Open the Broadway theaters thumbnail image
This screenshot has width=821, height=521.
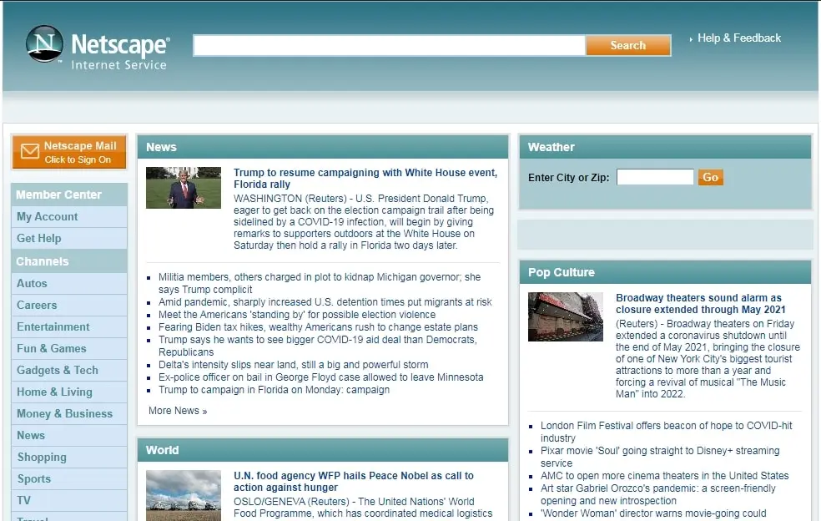click(x=566, y=316)
